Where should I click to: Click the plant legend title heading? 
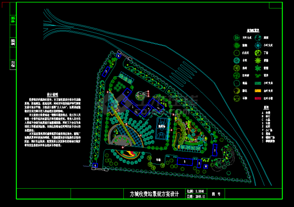[254, 29]
